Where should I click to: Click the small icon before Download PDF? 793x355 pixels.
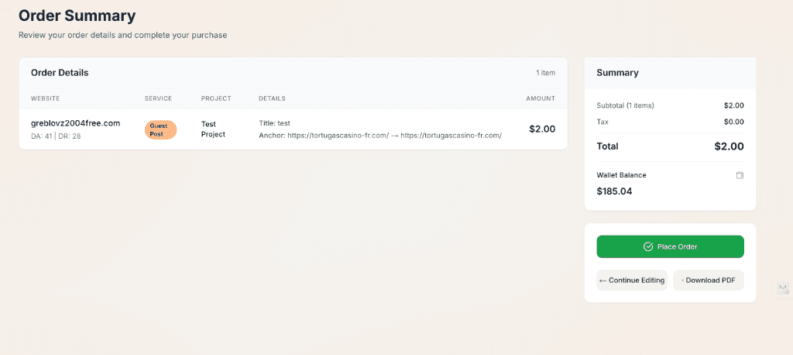(x=682, y=281)
